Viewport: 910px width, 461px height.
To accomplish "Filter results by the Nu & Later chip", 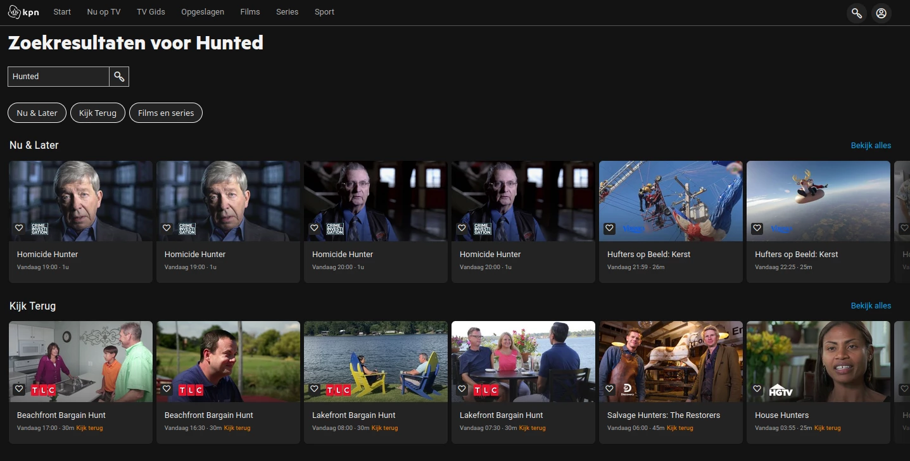I will pyautogui.click(x=37, y=113).
